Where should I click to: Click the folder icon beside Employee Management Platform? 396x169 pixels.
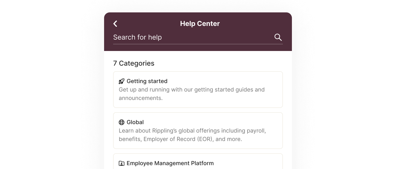[x=121, y=163]
